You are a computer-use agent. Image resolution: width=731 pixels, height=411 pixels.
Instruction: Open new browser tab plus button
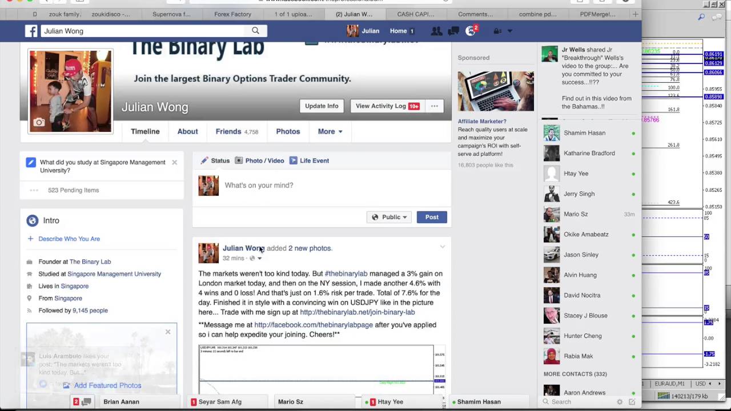pos(635,14)
